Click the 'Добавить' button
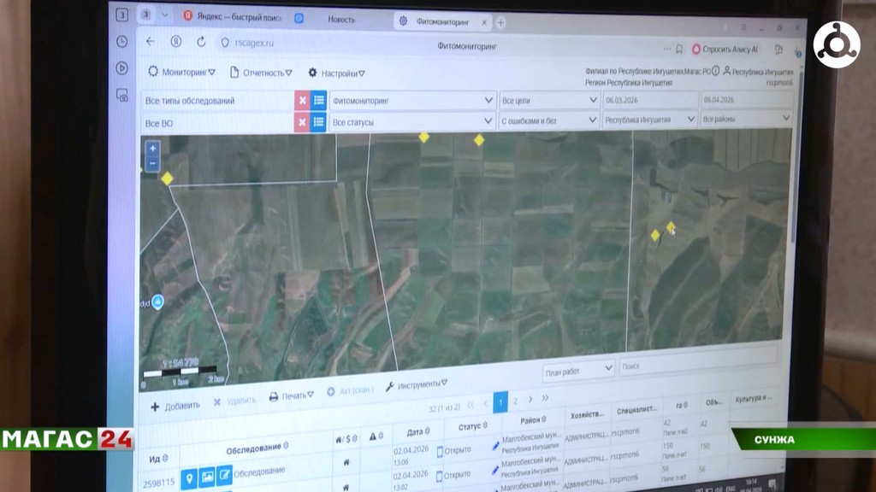 tap(175, 406)
